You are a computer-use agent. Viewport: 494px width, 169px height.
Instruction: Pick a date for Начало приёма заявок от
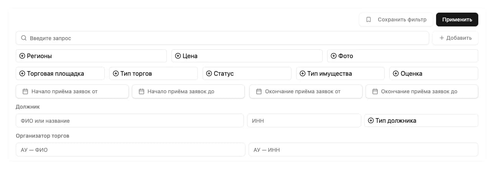click(x=72, y=91)
